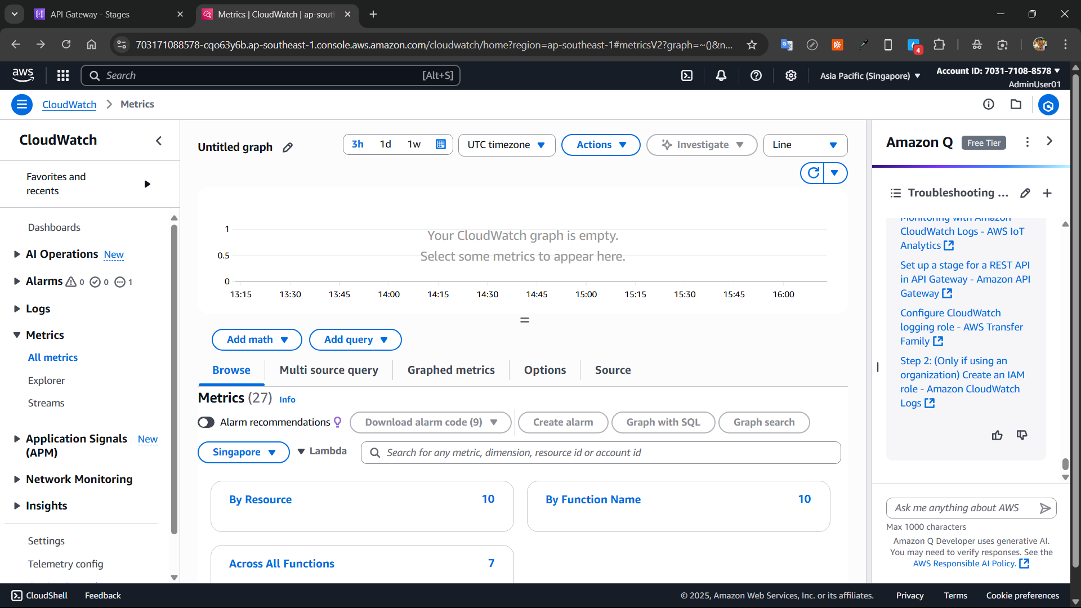
Task: Open the AWS services grid menu
Action: click(63, 75)
